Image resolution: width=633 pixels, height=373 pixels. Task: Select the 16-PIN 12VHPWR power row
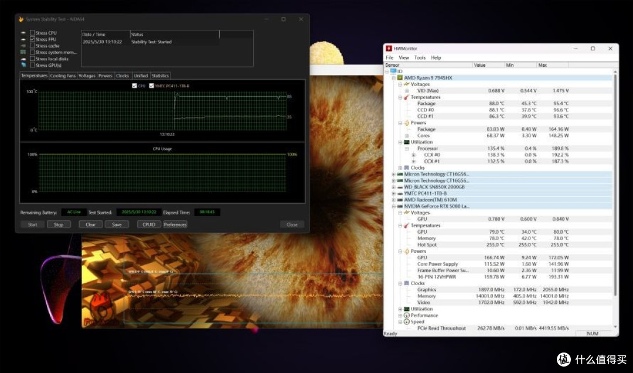point(499,277)
